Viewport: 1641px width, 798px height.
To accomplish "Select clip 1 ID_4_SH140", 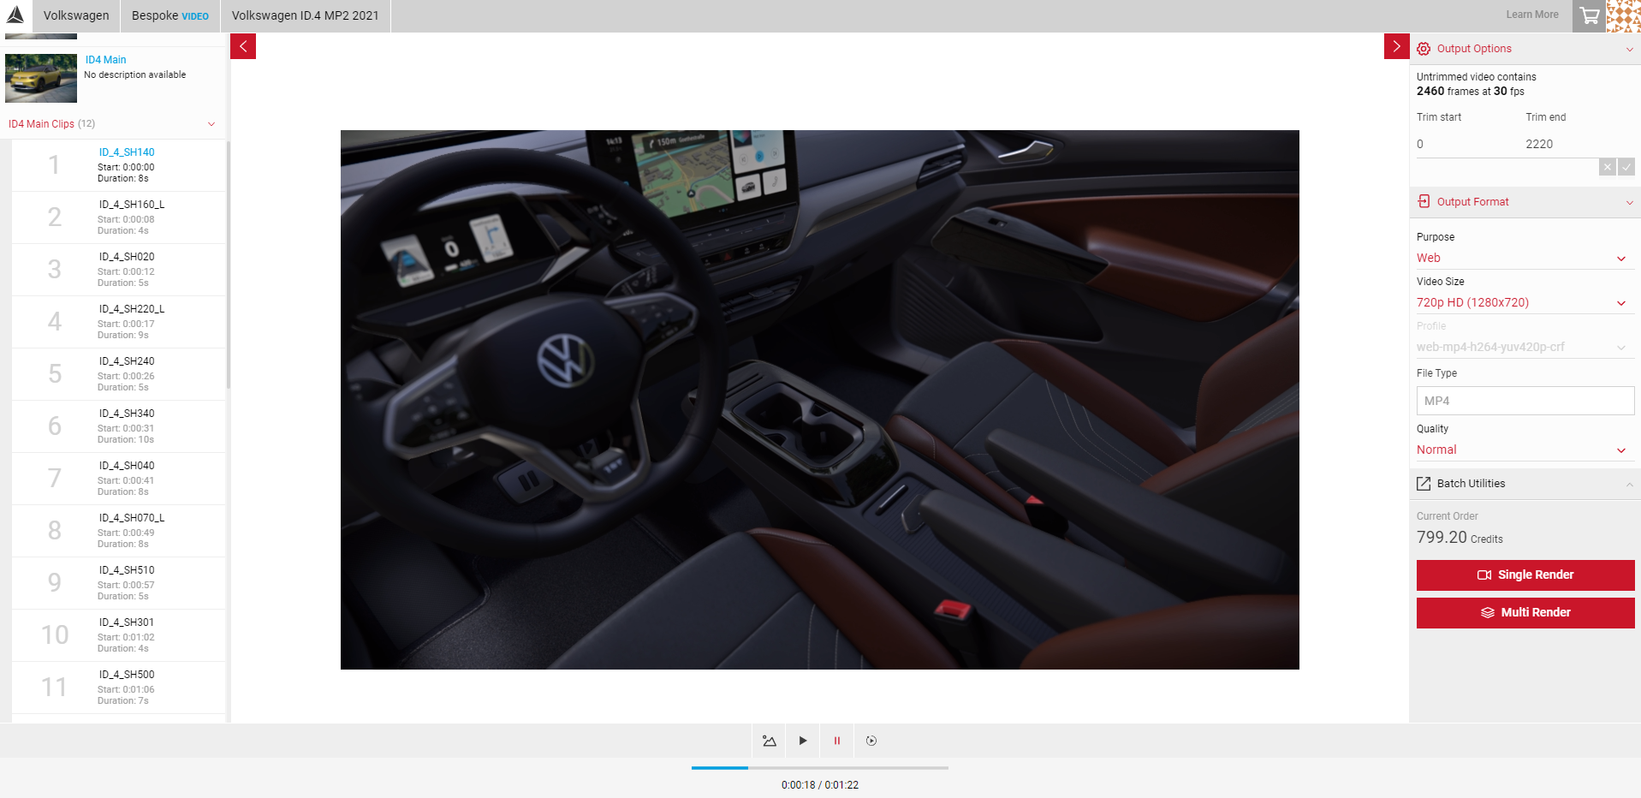I will coord(118,165).
